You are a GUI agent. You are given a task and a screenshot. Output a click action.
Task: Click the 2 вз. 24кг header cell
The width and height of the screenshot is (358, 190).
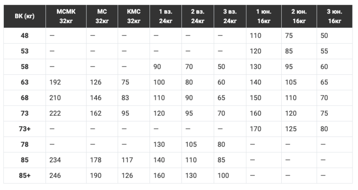coord(198,16)
